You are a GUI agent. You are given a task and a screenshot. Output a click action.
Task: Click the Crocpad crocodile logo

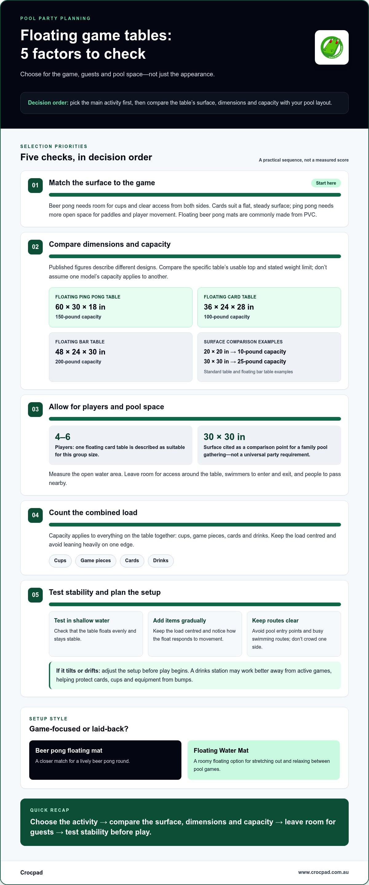(331, 47)
